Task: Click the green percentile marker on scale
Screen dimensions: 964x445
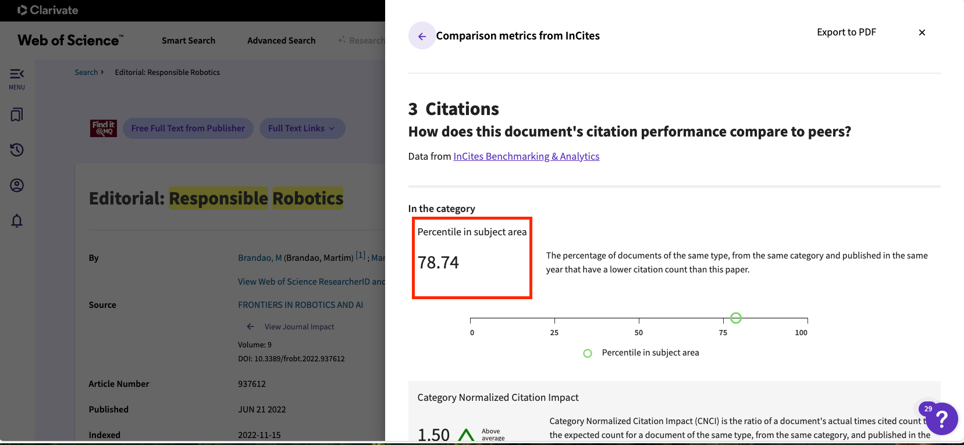Action: coord(735,318)
